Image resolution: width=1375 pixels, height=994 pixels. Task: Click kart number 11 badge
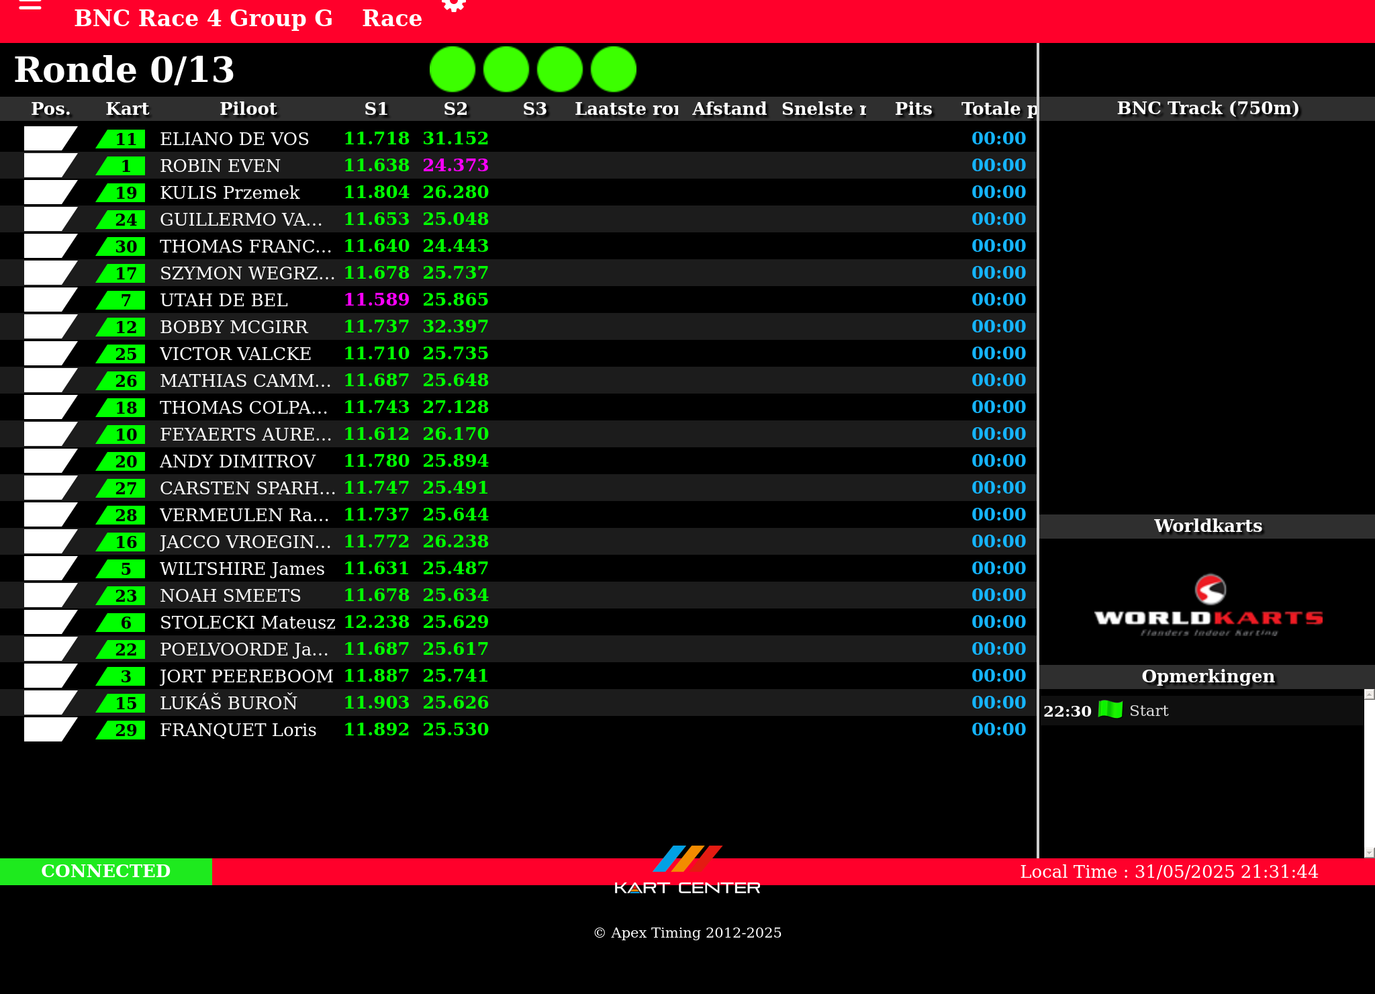[125, 139]
